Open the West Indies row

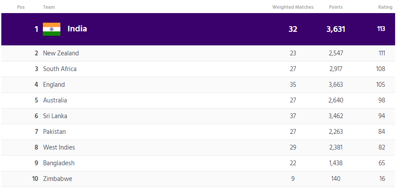pos(59,147)
